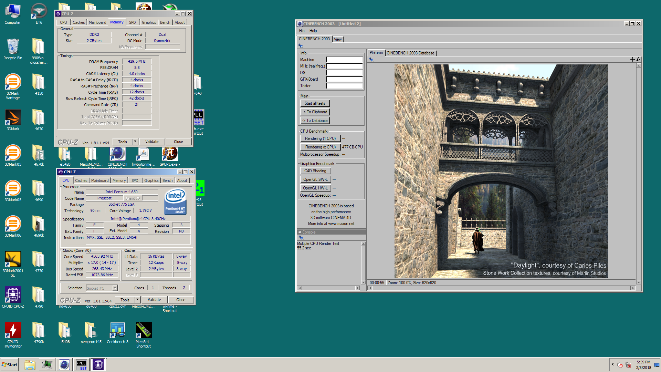Open the Recycle Bin
Image resolution: width=661 pixels, height=372 pixels.
13,49
